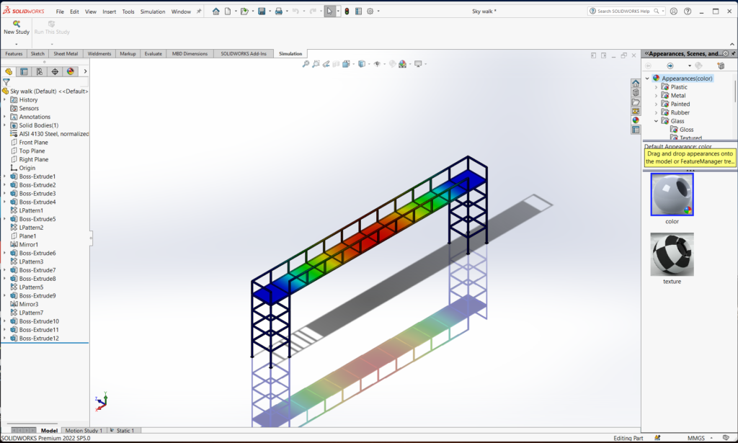Expand the Plastic appearances folder
738x443 pixels.
[x=656, y=87]
